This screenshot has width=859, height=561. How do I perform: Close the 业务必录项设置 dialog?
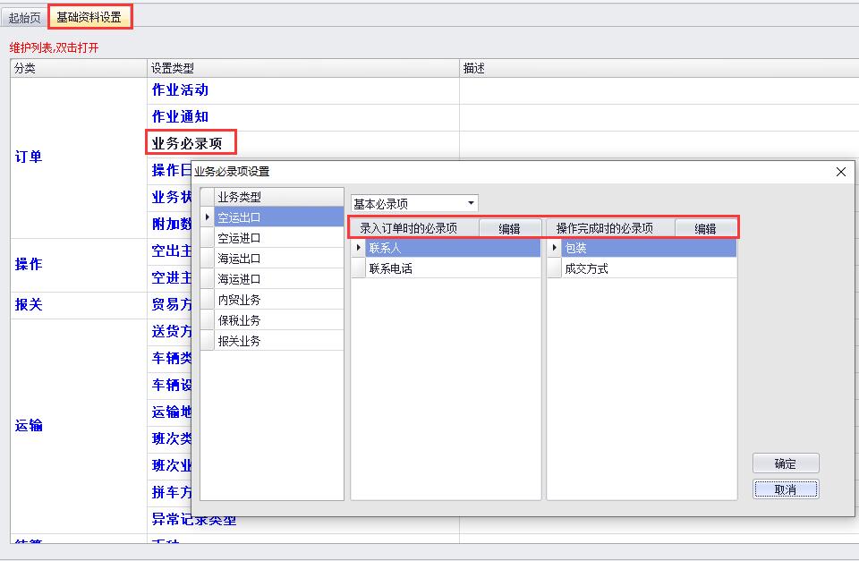coord(840,172)
